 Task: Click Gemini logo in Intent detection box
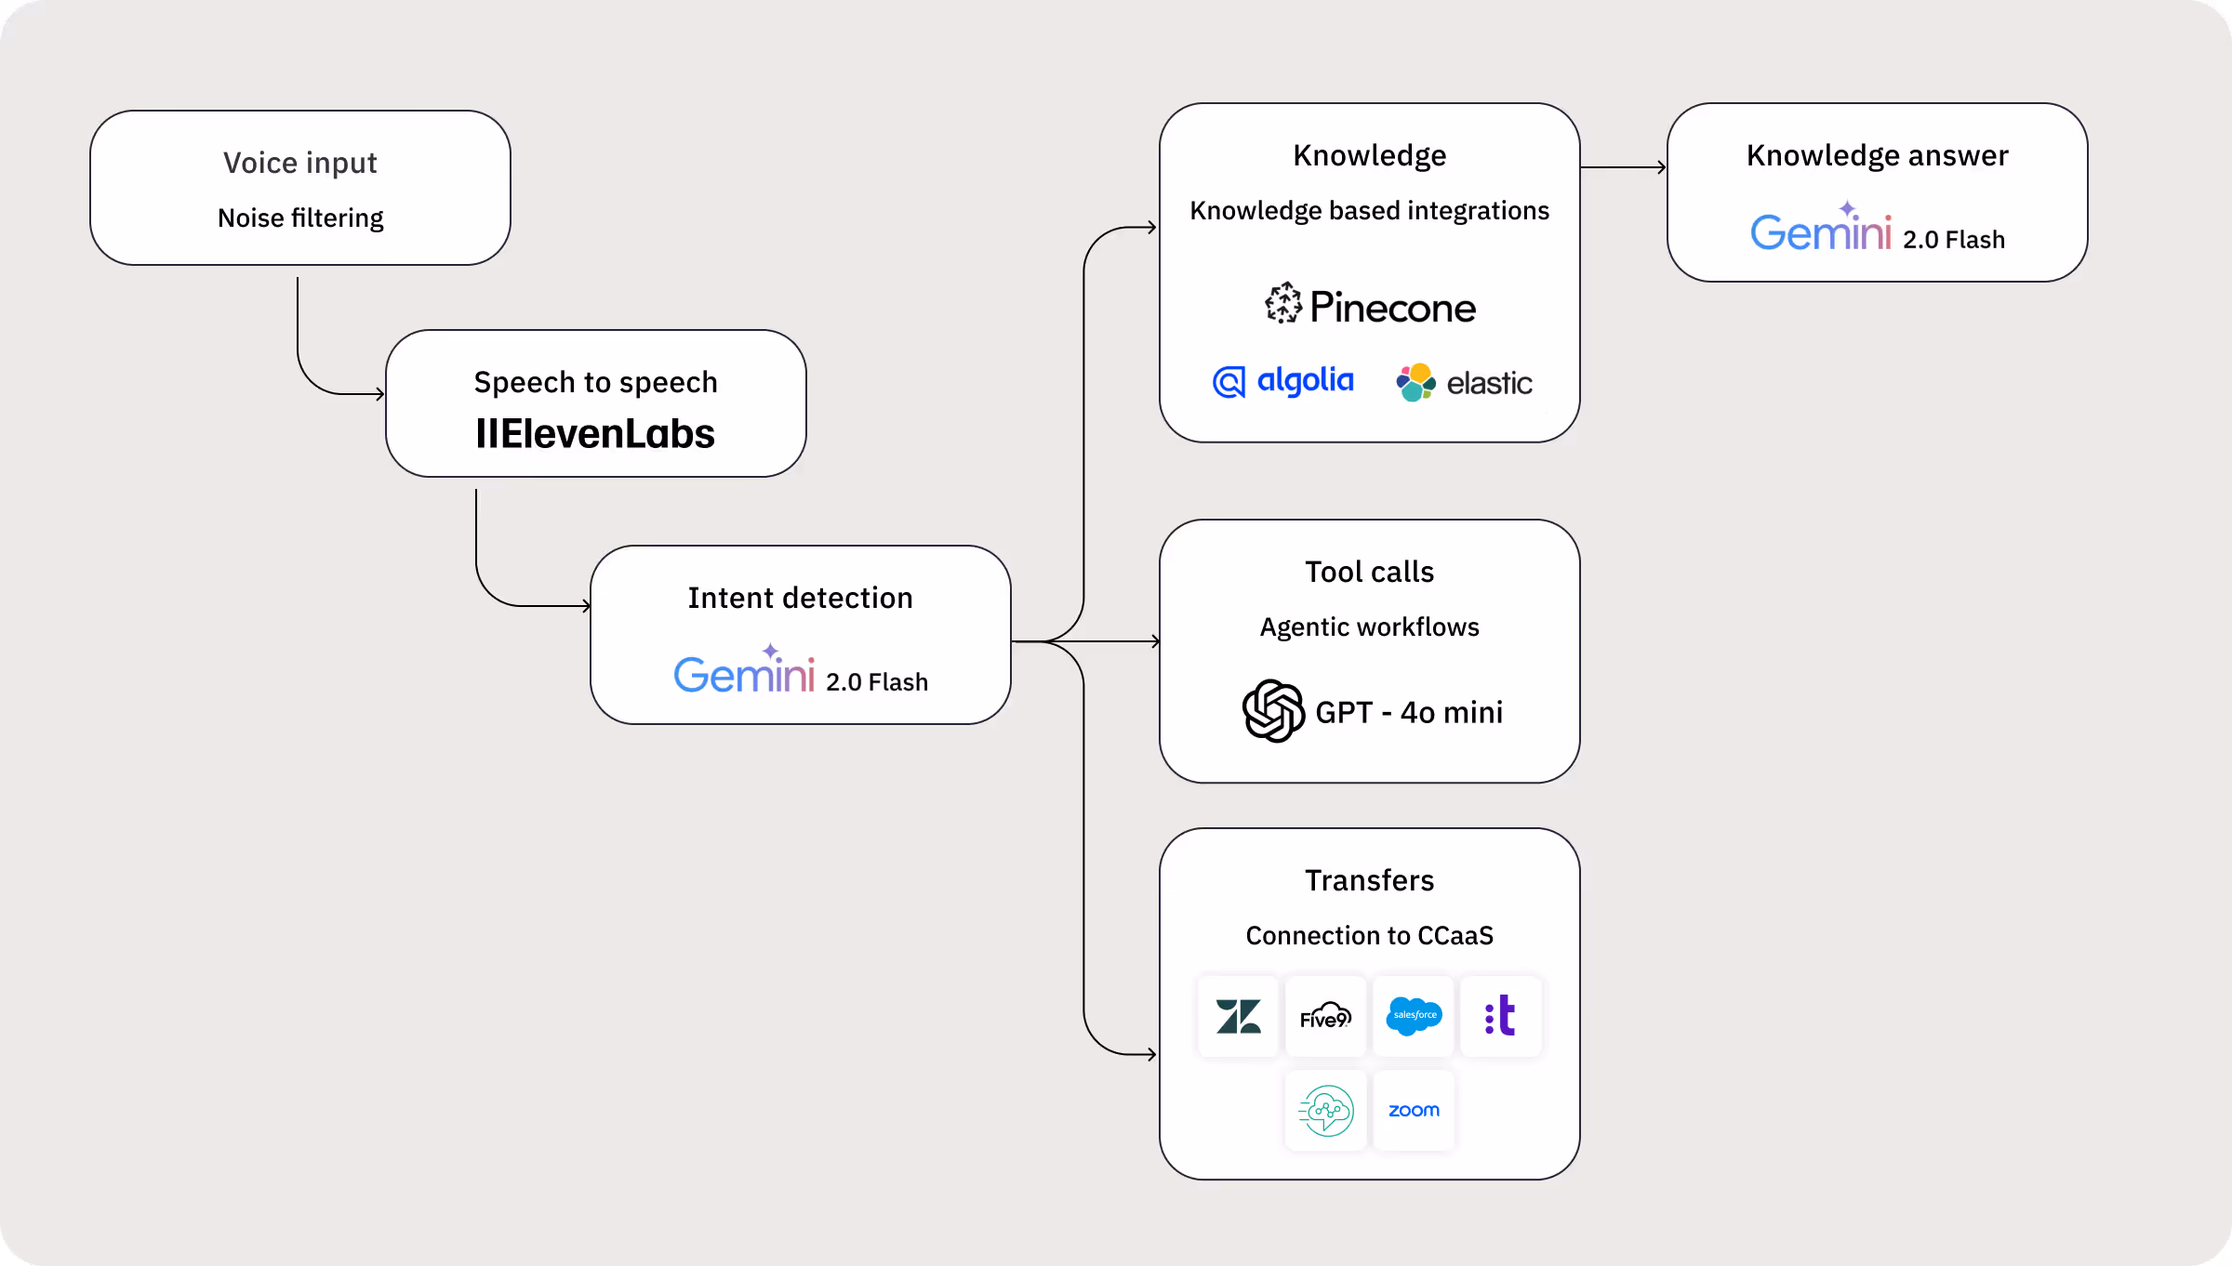pos(744,670)
